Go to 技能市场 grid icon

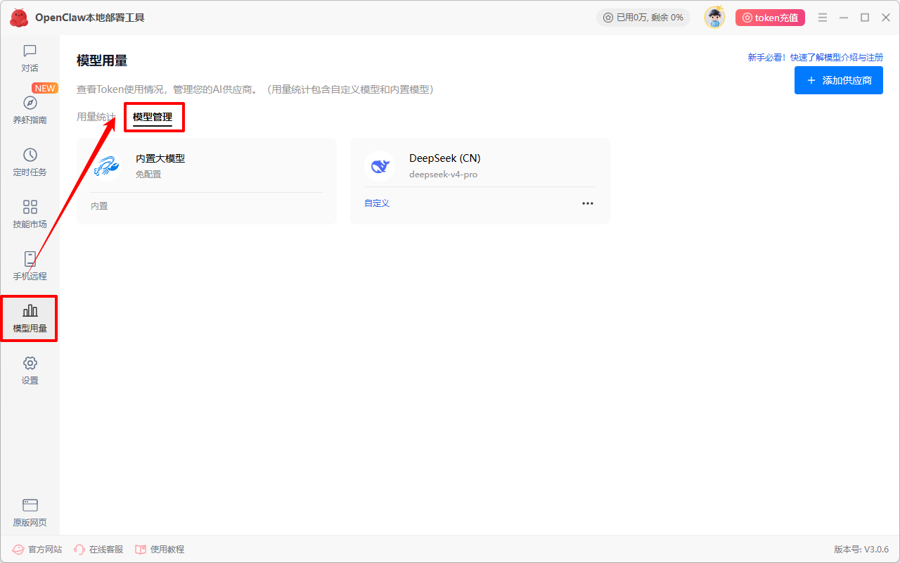coord(30,207)
